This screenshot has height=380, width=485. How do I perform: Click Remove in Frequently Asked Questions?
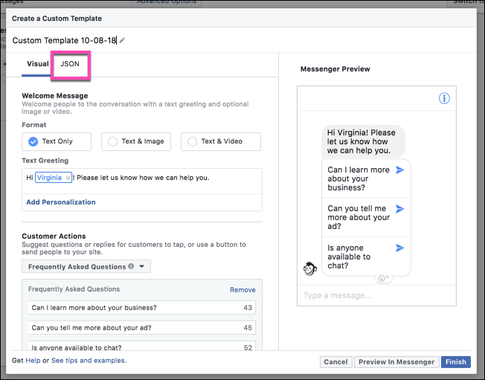pyautogui.click(x=242, y=290)
